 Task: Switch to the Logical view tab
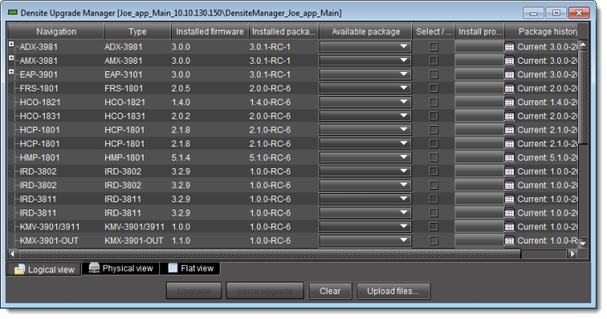coord(44,269)
